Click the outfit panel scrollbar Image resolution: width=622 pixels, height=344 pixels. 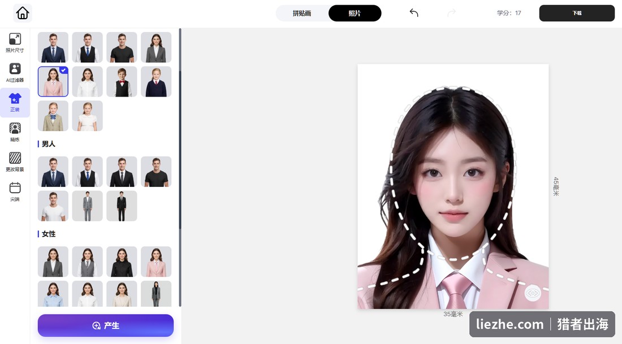coord(180,129)
